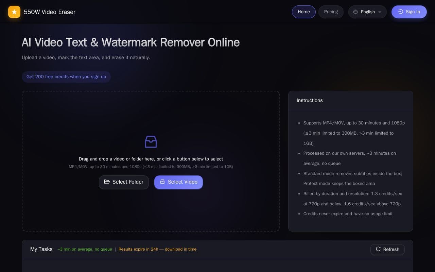
Task: Click the yellow star logo icon
Action: [14, 12]
